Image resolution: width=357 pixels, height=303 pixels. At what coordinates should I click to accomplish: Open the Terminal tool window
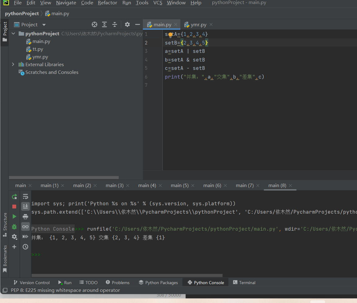coord(244,283)
